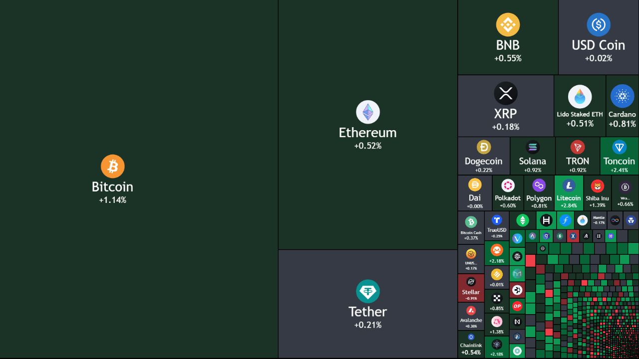
Task: Select the teal Maker M icon
Action: [x=517, y=274]
